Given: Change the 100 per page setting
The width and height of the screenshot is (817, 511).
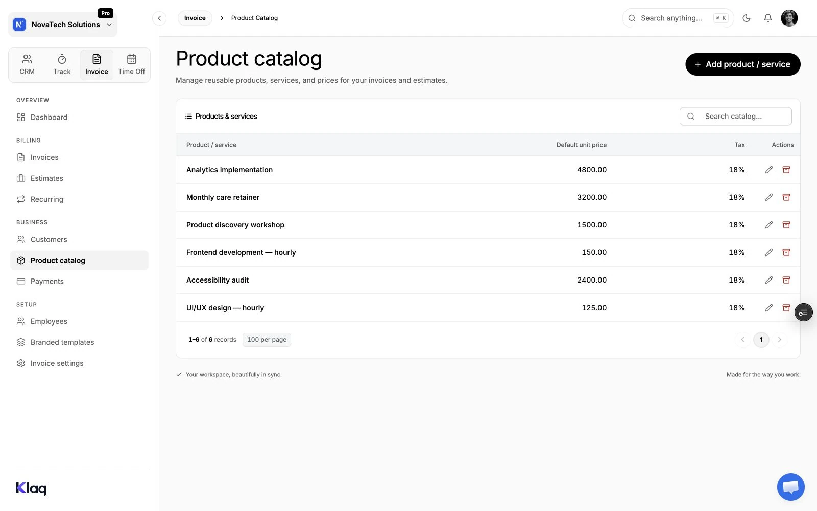Looking at the screenshot, I should click(267, 340).
